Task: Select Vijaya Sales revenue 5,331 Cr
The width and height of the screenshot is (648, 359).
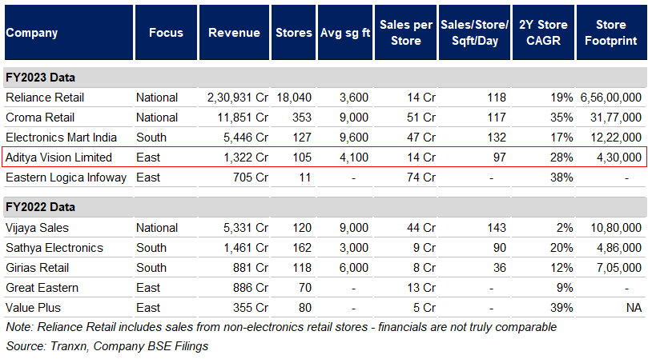Action: point(246,228)
